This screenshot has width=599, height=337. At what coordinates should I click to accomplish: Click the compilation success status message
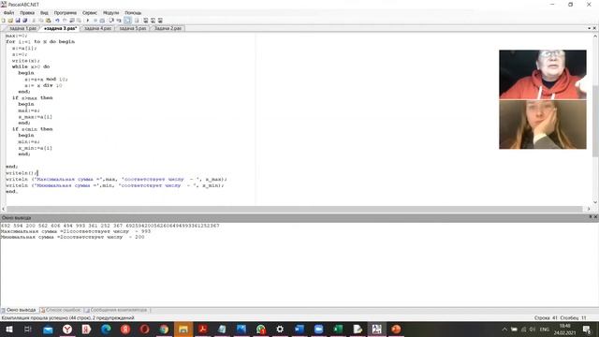[x=68, y=317]
